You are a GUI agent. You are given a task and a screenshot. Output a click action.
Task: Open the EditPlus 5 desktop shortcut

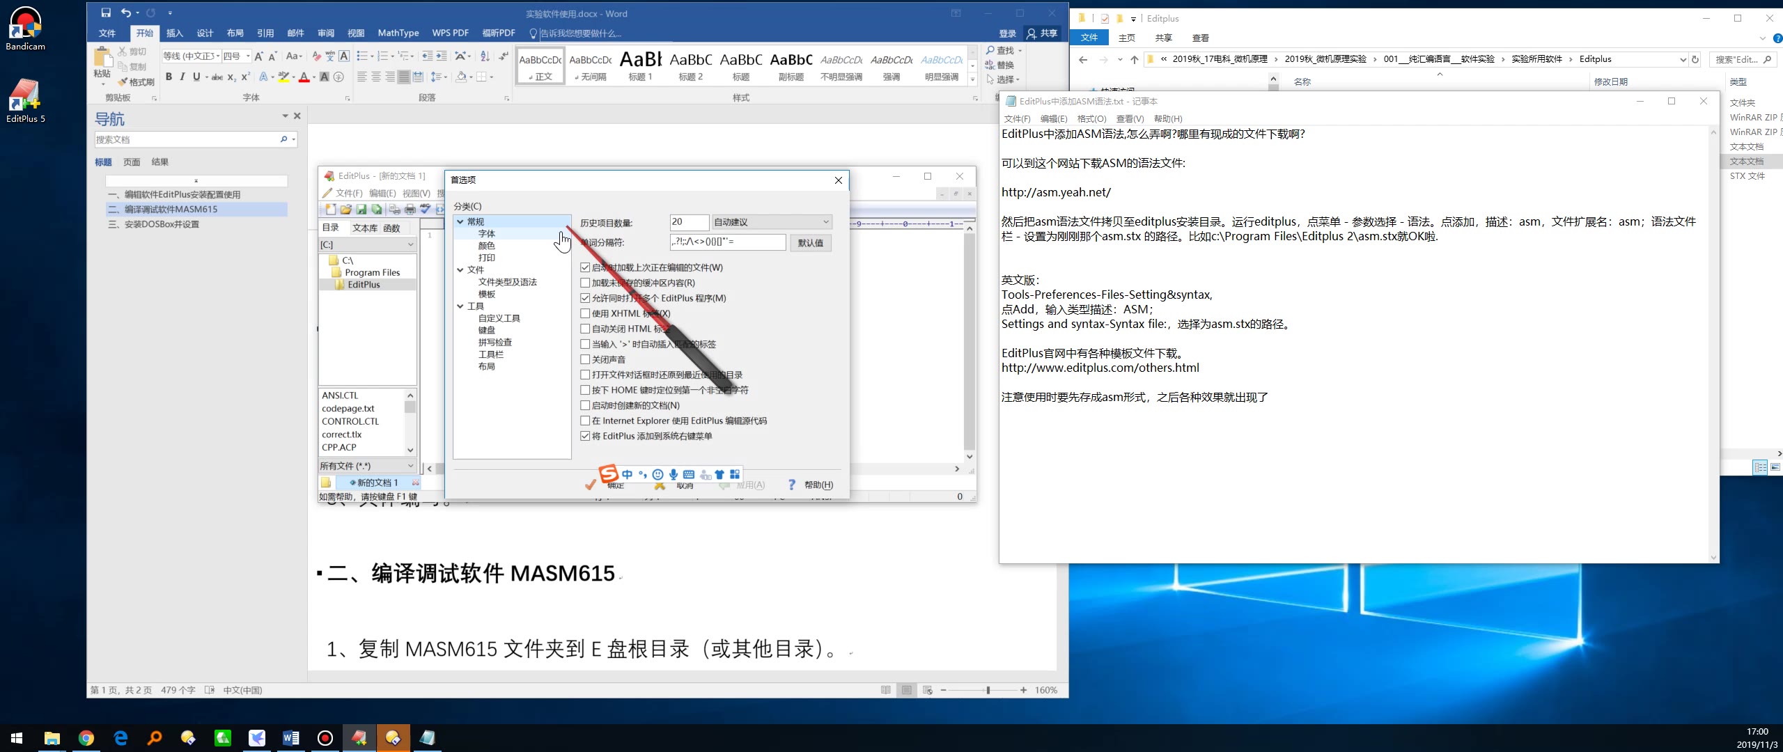click(26, 101)
